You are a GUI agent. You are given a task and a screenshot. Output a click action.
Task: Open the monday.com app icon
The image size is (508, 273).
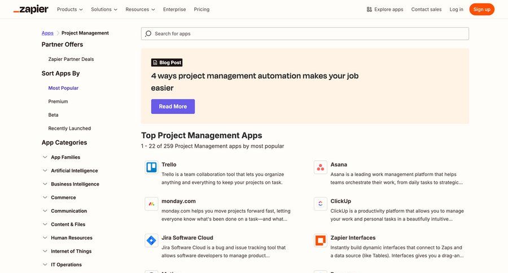click(151, 204)
